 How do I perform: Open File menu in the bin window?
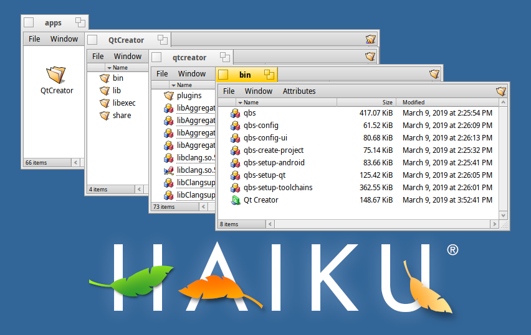pyautogui.click(x=229, y=91)
